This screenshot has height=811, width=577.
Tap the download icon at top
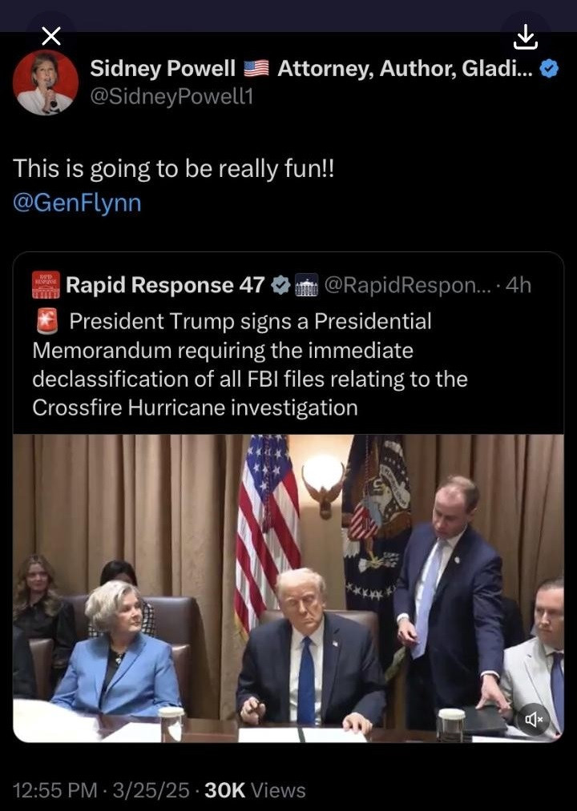525,36
